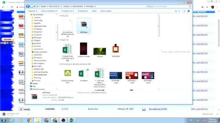
Task: Click Nueva carpeta in the toolbar
Action: click(x=106, y=11)
